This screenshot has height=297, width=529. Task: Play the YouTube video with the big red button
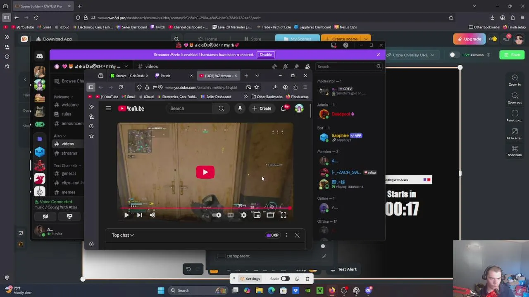205,172
